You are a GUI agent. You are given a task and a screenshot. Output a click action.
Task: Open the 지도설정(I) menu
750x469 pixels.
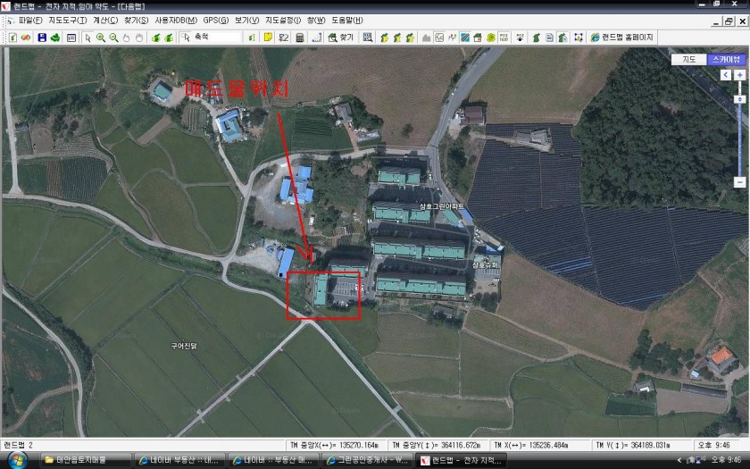pos(283,20)
